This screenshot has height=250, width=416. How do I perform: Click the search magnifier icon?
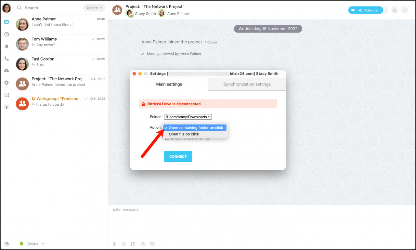click(x=19, y=8)
